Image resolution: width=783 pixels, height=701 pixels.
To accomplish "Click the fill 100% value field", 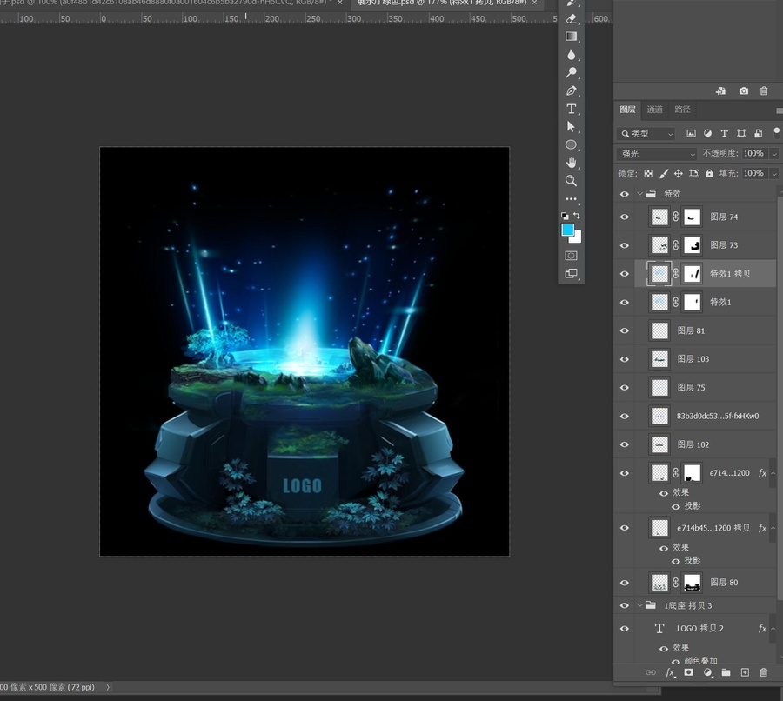I will [x=754, y=174].
